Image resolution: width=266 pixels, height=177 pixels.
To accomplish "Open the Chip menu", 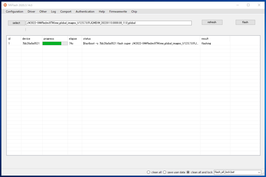I will pos(134,11).
